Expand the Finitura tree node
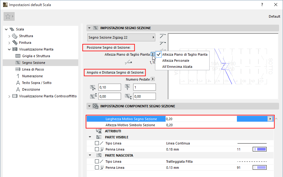This screenshot has width=283, height=177. pyautogui.click(x=9, y=43)
